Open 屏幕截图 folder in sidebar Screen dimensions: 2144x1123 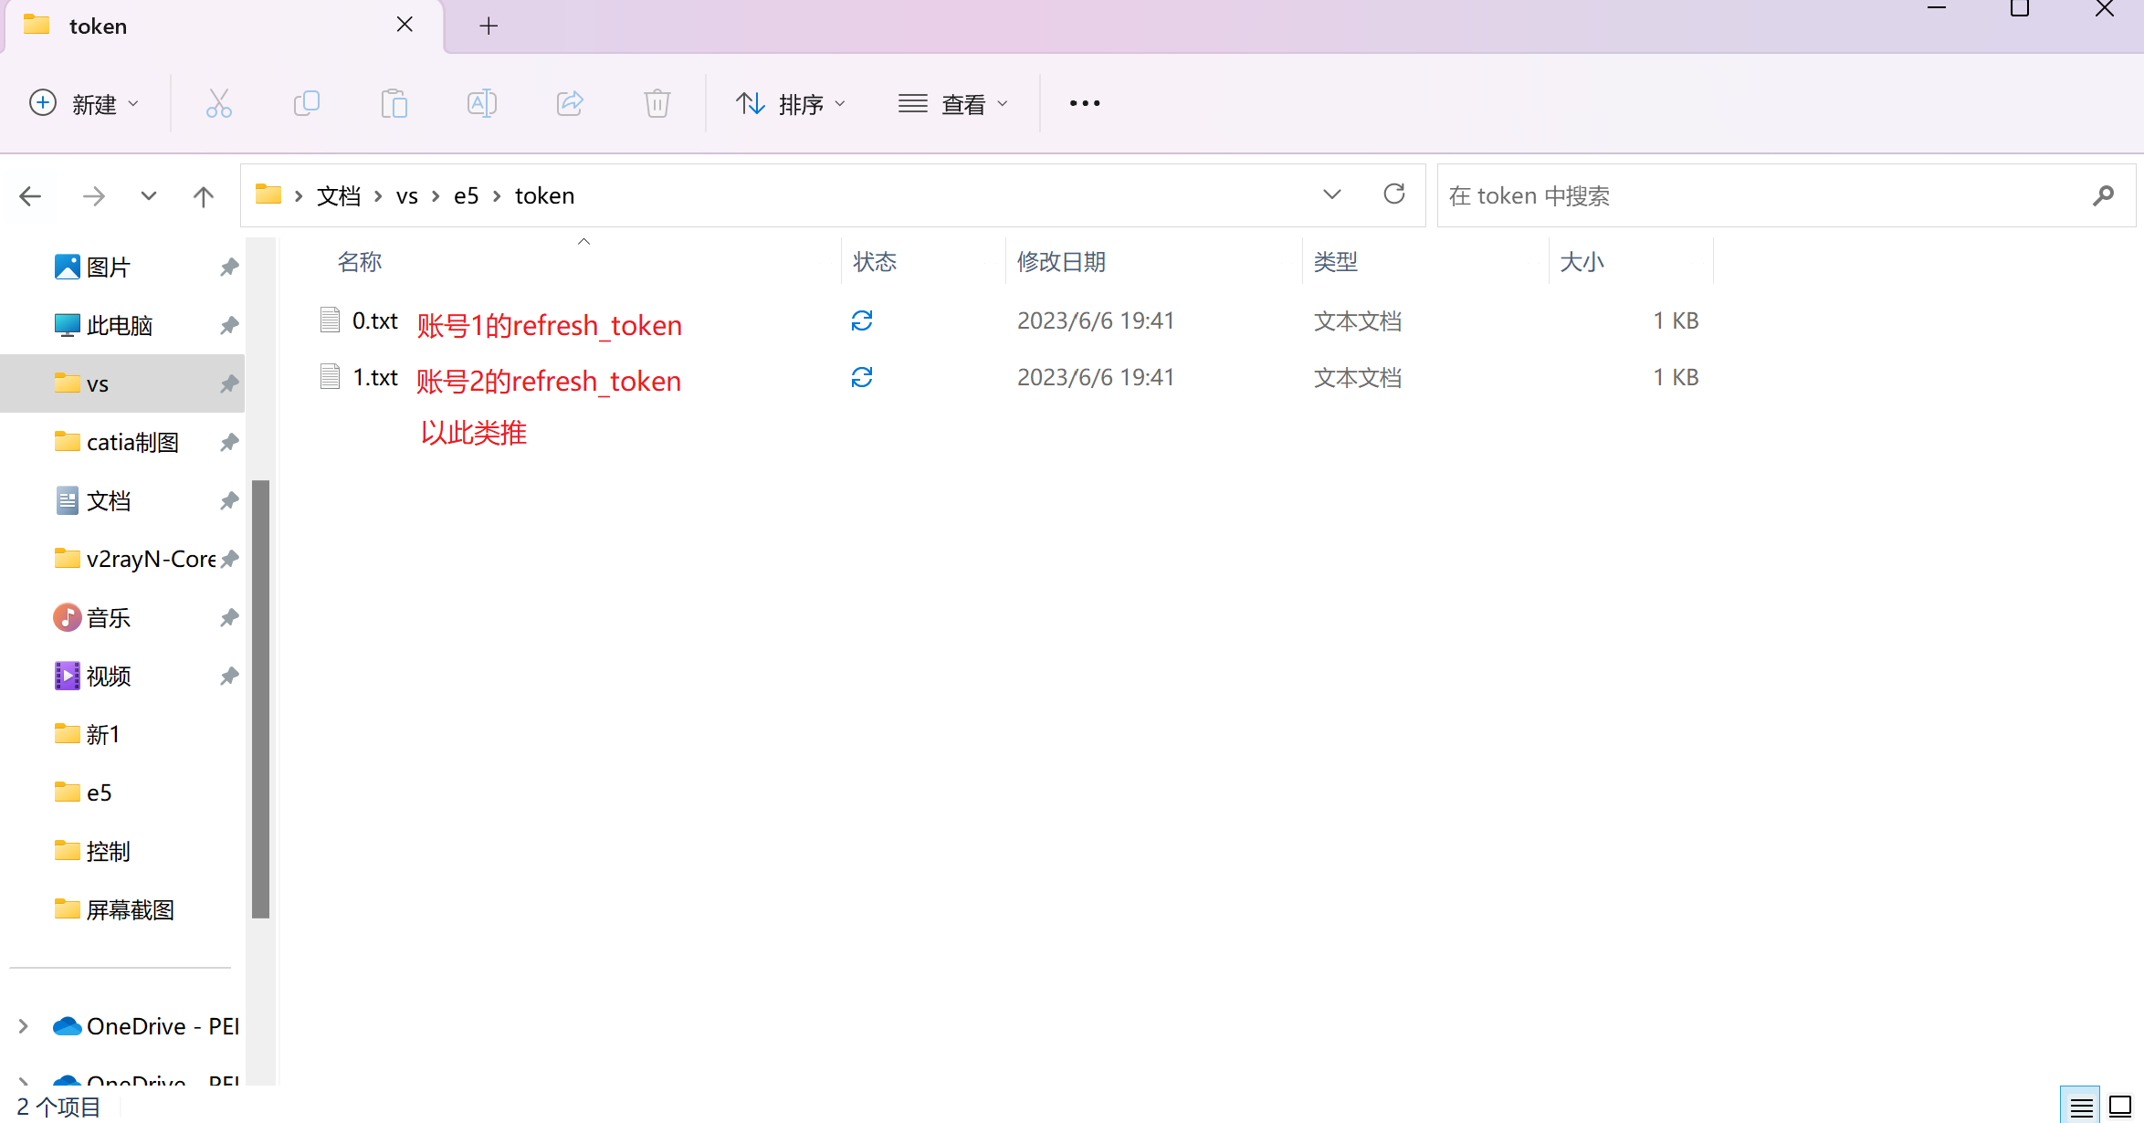131,909
